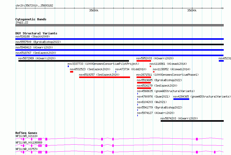Open the esv2671511 1000GenomesConsortiumPhase1 label
231x155 pixels.
coord(167,75)
